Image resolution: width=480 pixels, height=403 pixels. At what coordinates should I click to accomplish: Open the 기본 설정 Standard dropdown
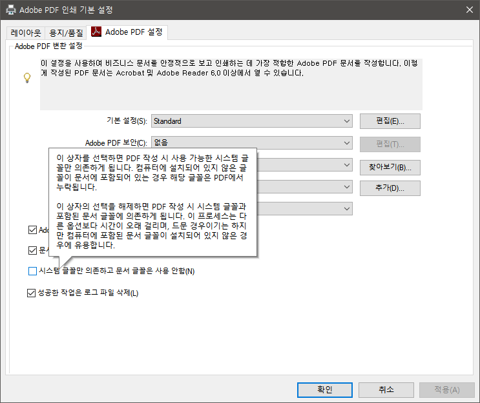252,121
